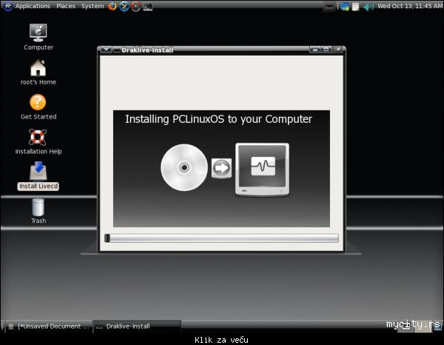Open the volume control speaker icon
This screenshot has width=444, height=345.
pyautogui.click(x=368, y=7)
